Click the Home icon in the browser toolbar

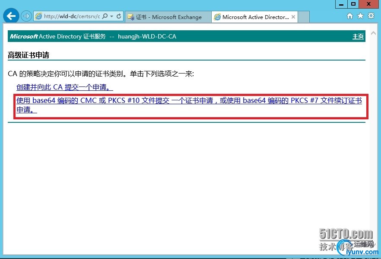pos(350,16)
